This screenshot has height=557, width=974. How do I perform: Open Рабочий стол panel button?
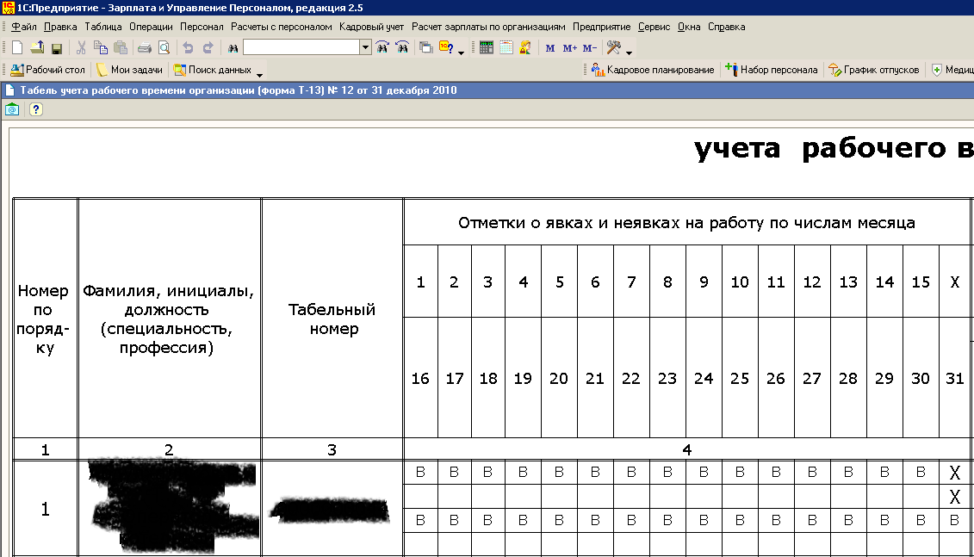pyautogui.click(x=48, y=70)
